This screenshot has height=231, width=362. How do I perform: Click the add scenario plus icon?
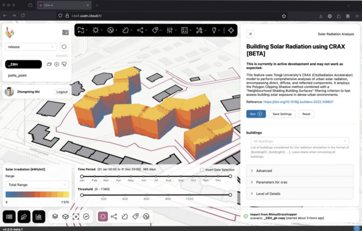57,64
